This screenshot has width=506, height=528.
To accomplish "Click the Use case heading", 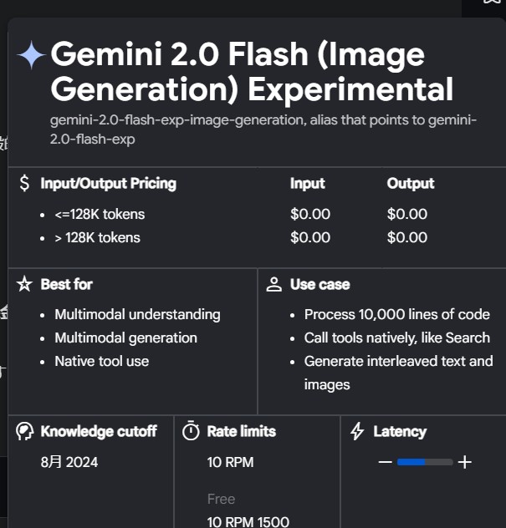I will 320,284.
